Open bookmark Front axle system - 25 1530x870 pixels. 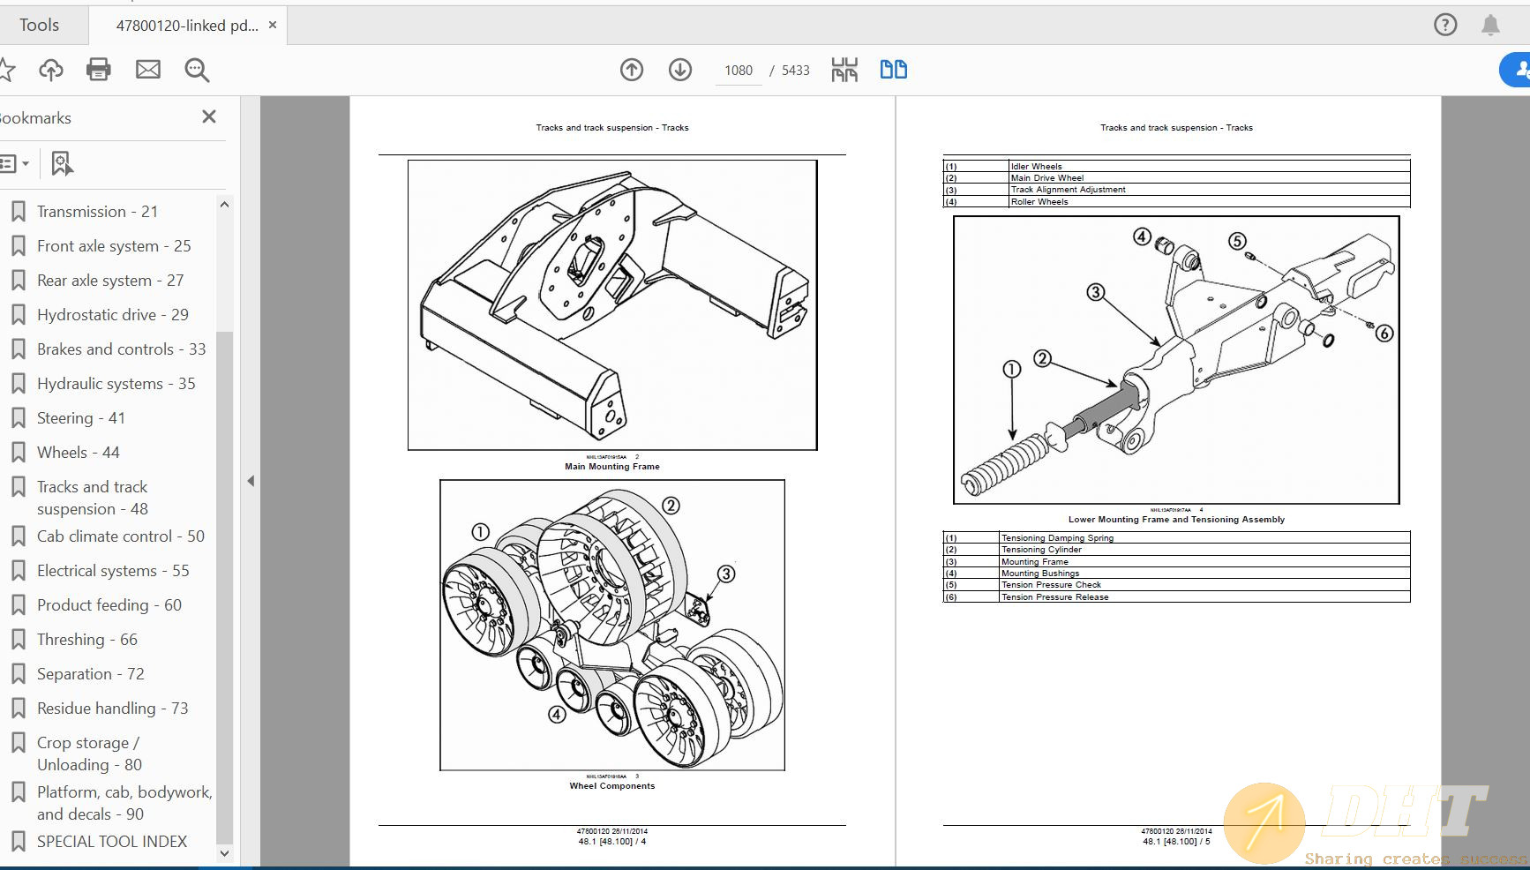click(x=114, y=246)
